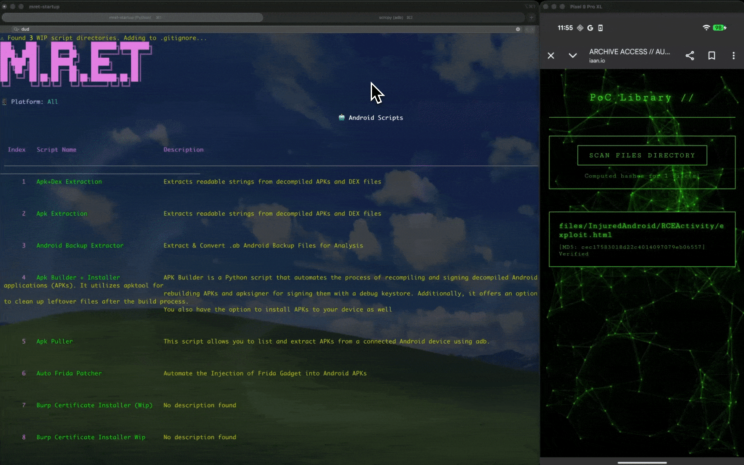Open the files/InjuredAndroid/RCEActivity/exploit.html link
Screen dimensions: 744x465
[641, 230]
